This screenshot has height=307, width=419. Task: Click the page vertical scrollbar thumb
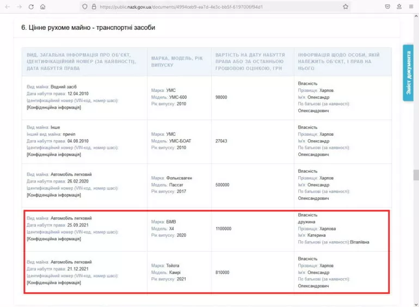click(416, 174)
